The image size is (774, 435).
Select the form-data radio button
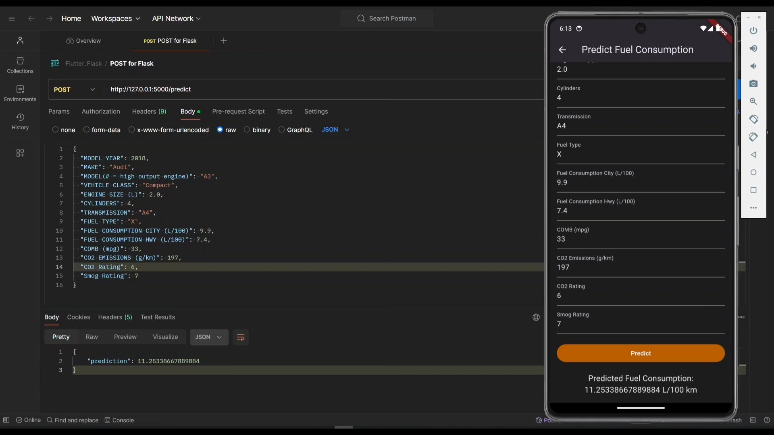click(86, 130)
